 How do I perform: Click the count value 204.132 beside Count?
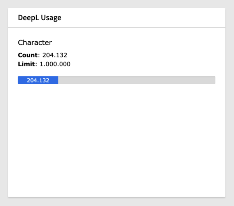click(55, 55)
